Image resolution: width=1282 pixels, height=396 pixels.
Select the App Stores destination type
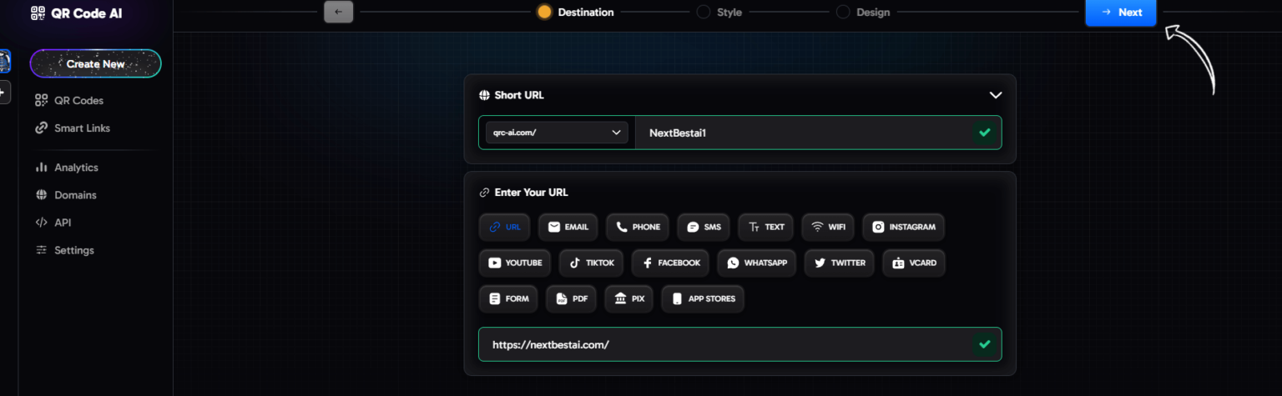coord(703,298)
